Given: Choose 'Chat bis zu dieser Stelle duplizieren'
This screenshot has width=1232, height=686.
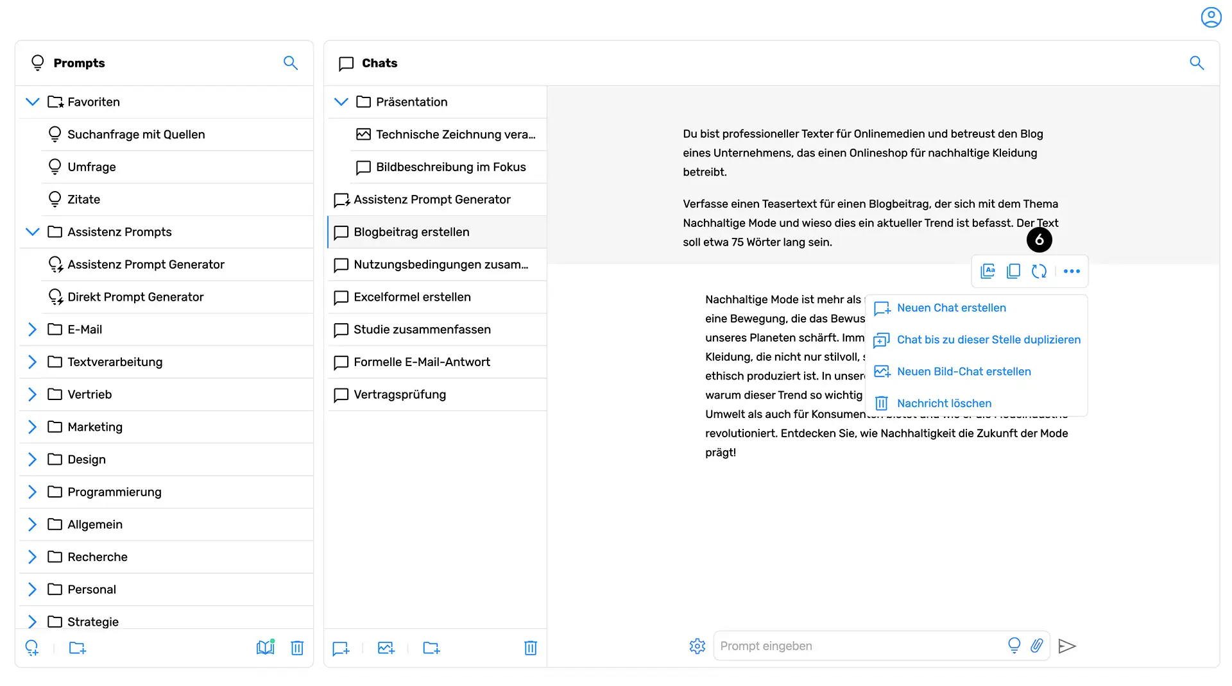Looking at the screenshot, I should pos(976,340).
